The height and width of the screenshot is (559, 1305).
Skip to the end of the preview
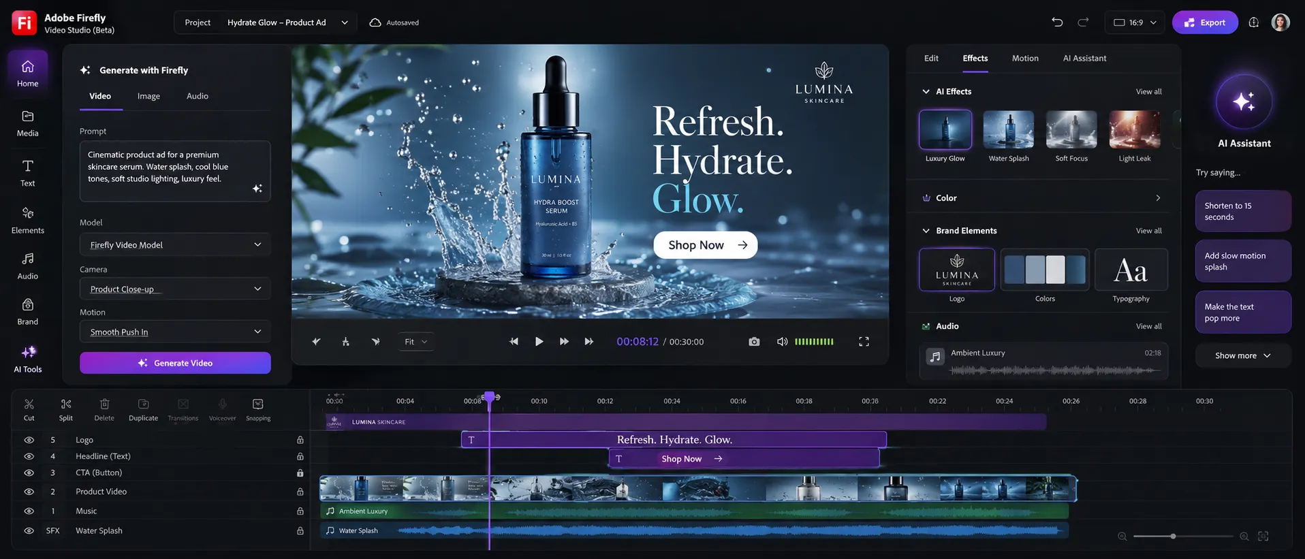click(x=589, y=342)
